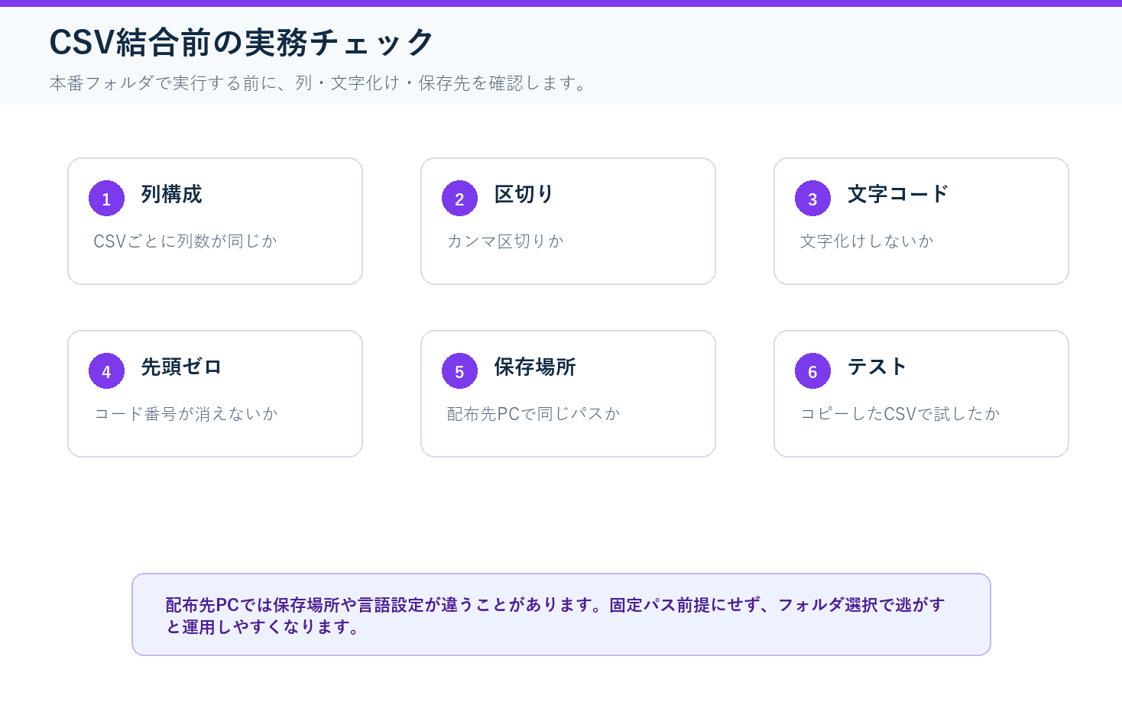
Task: Click the number 6 badge beside テスト
Action: click(x=812, y=371)
